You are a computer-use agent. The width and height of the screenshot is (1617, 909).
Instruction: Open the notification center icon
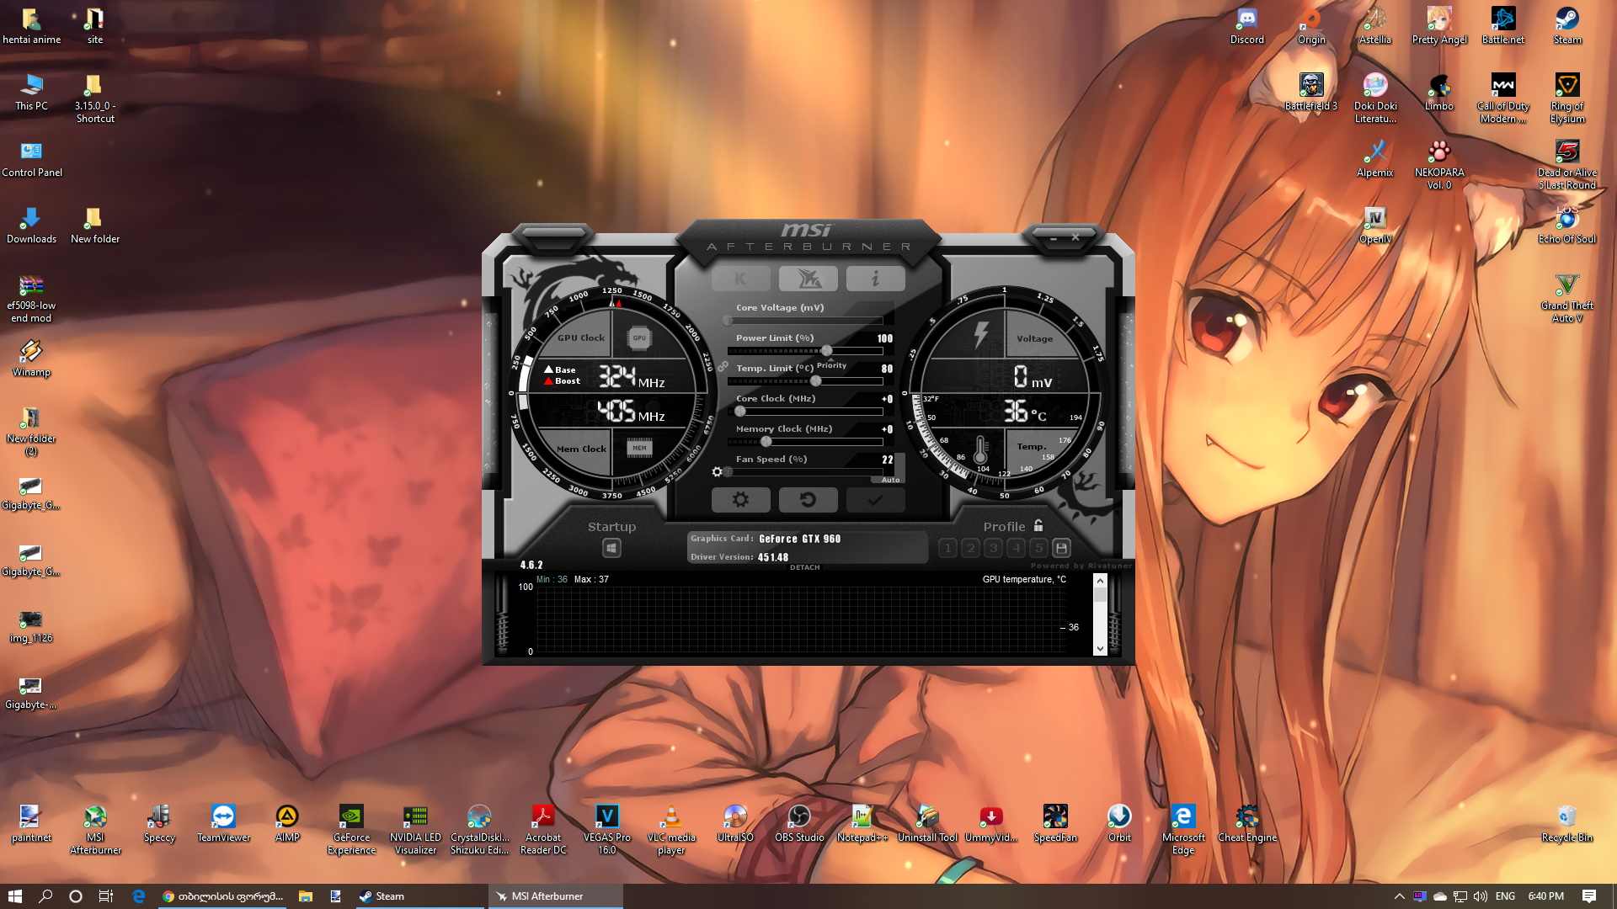pyautogui.click(x=1589, y=896)
